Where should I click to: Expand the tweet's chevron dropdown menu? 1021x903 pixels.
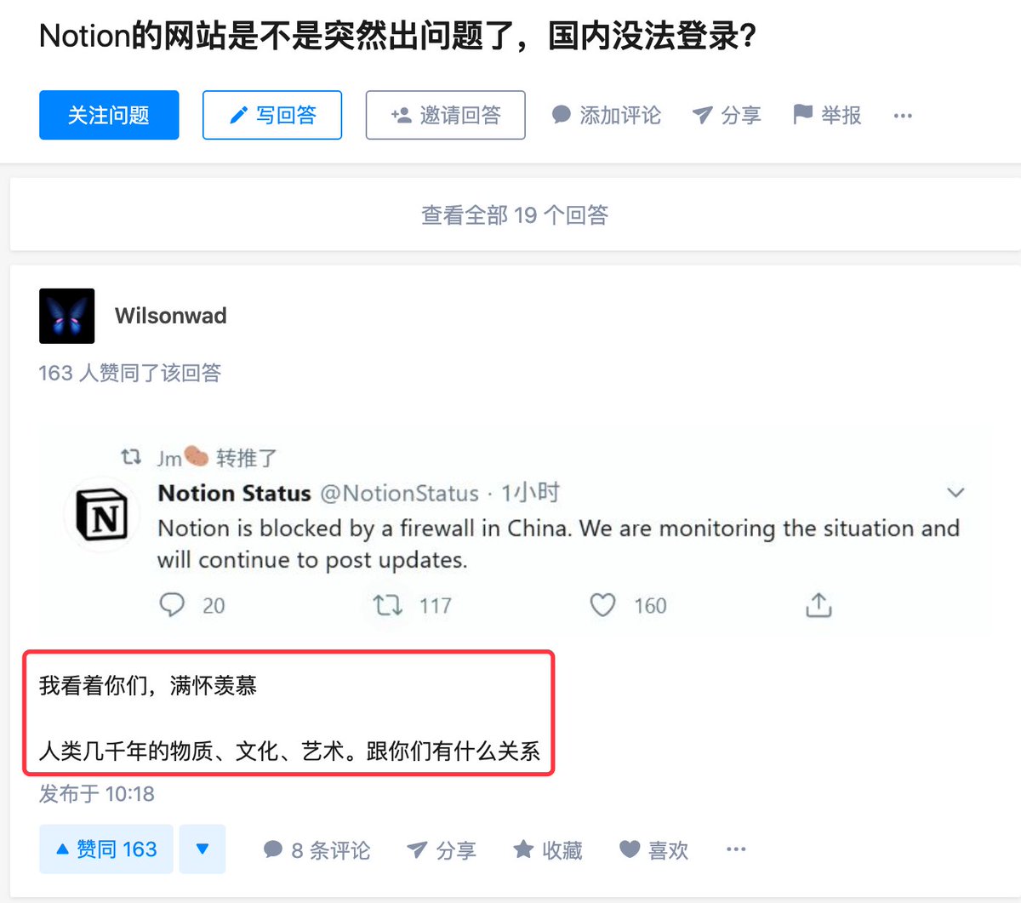coord(955,492)
